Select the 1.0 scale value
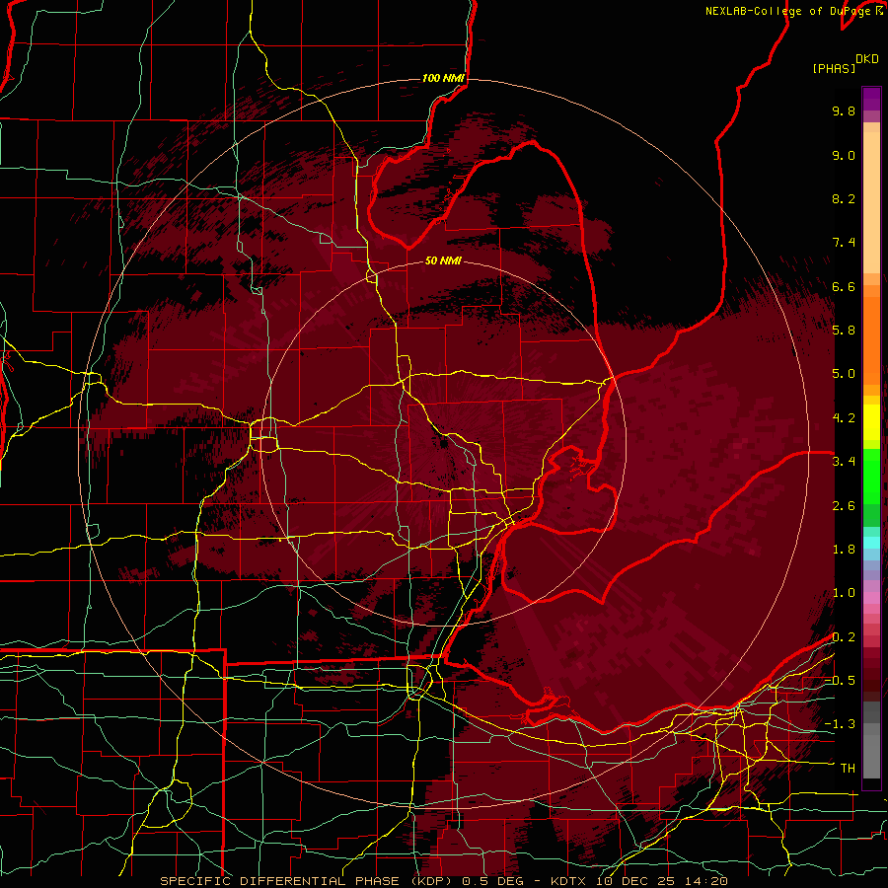888x888 pixels. click(844, 593)
